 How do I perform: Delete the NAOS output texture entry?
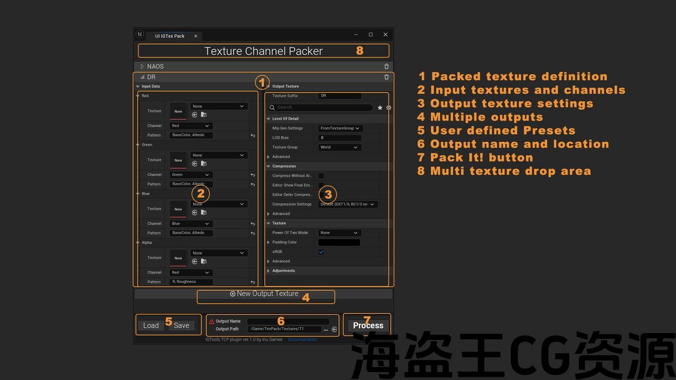[386, 66]
